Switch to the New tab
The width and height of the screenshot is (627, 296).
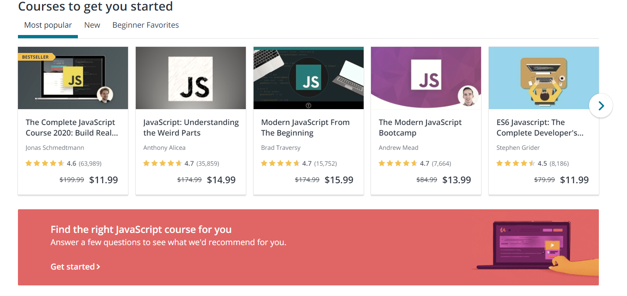click(92, 25)
